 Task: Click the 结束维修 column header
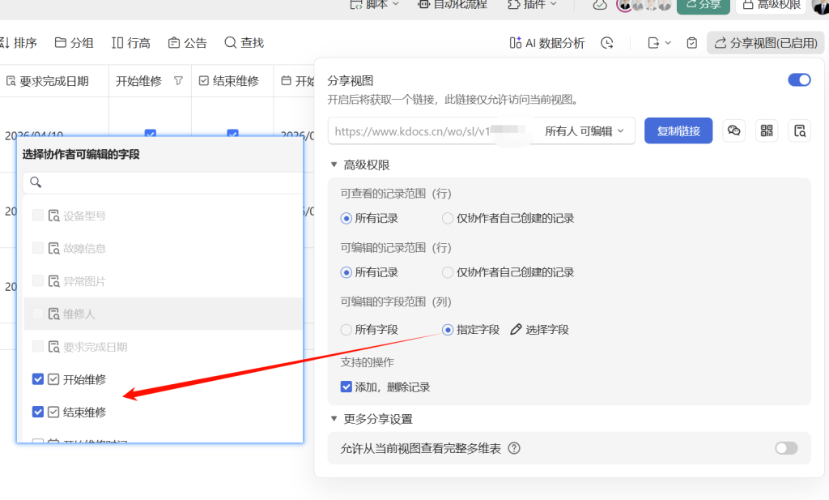pos(232,81)
